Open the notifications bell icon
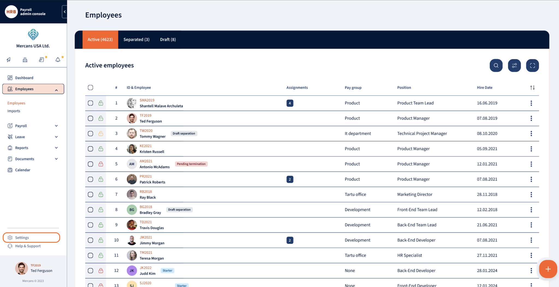The image size is (559, 287). coord(58,59)
